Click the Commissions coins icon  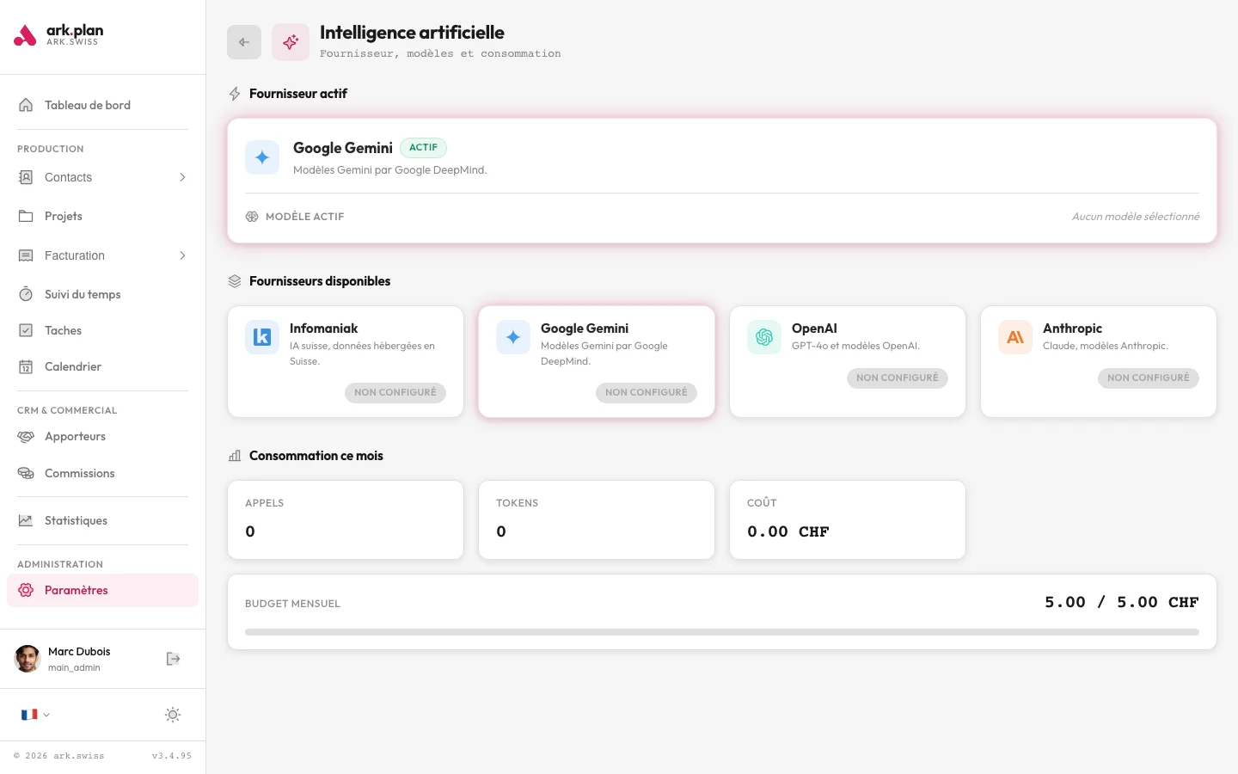point(26,473)
